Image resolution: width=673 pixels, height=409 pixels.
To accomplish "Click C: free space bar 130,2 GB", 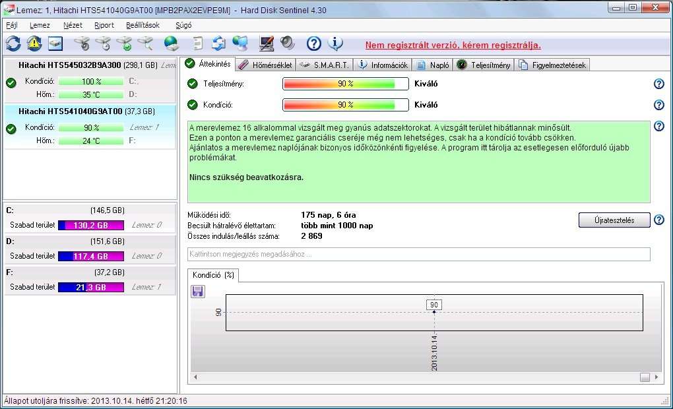I will [91, 226].
